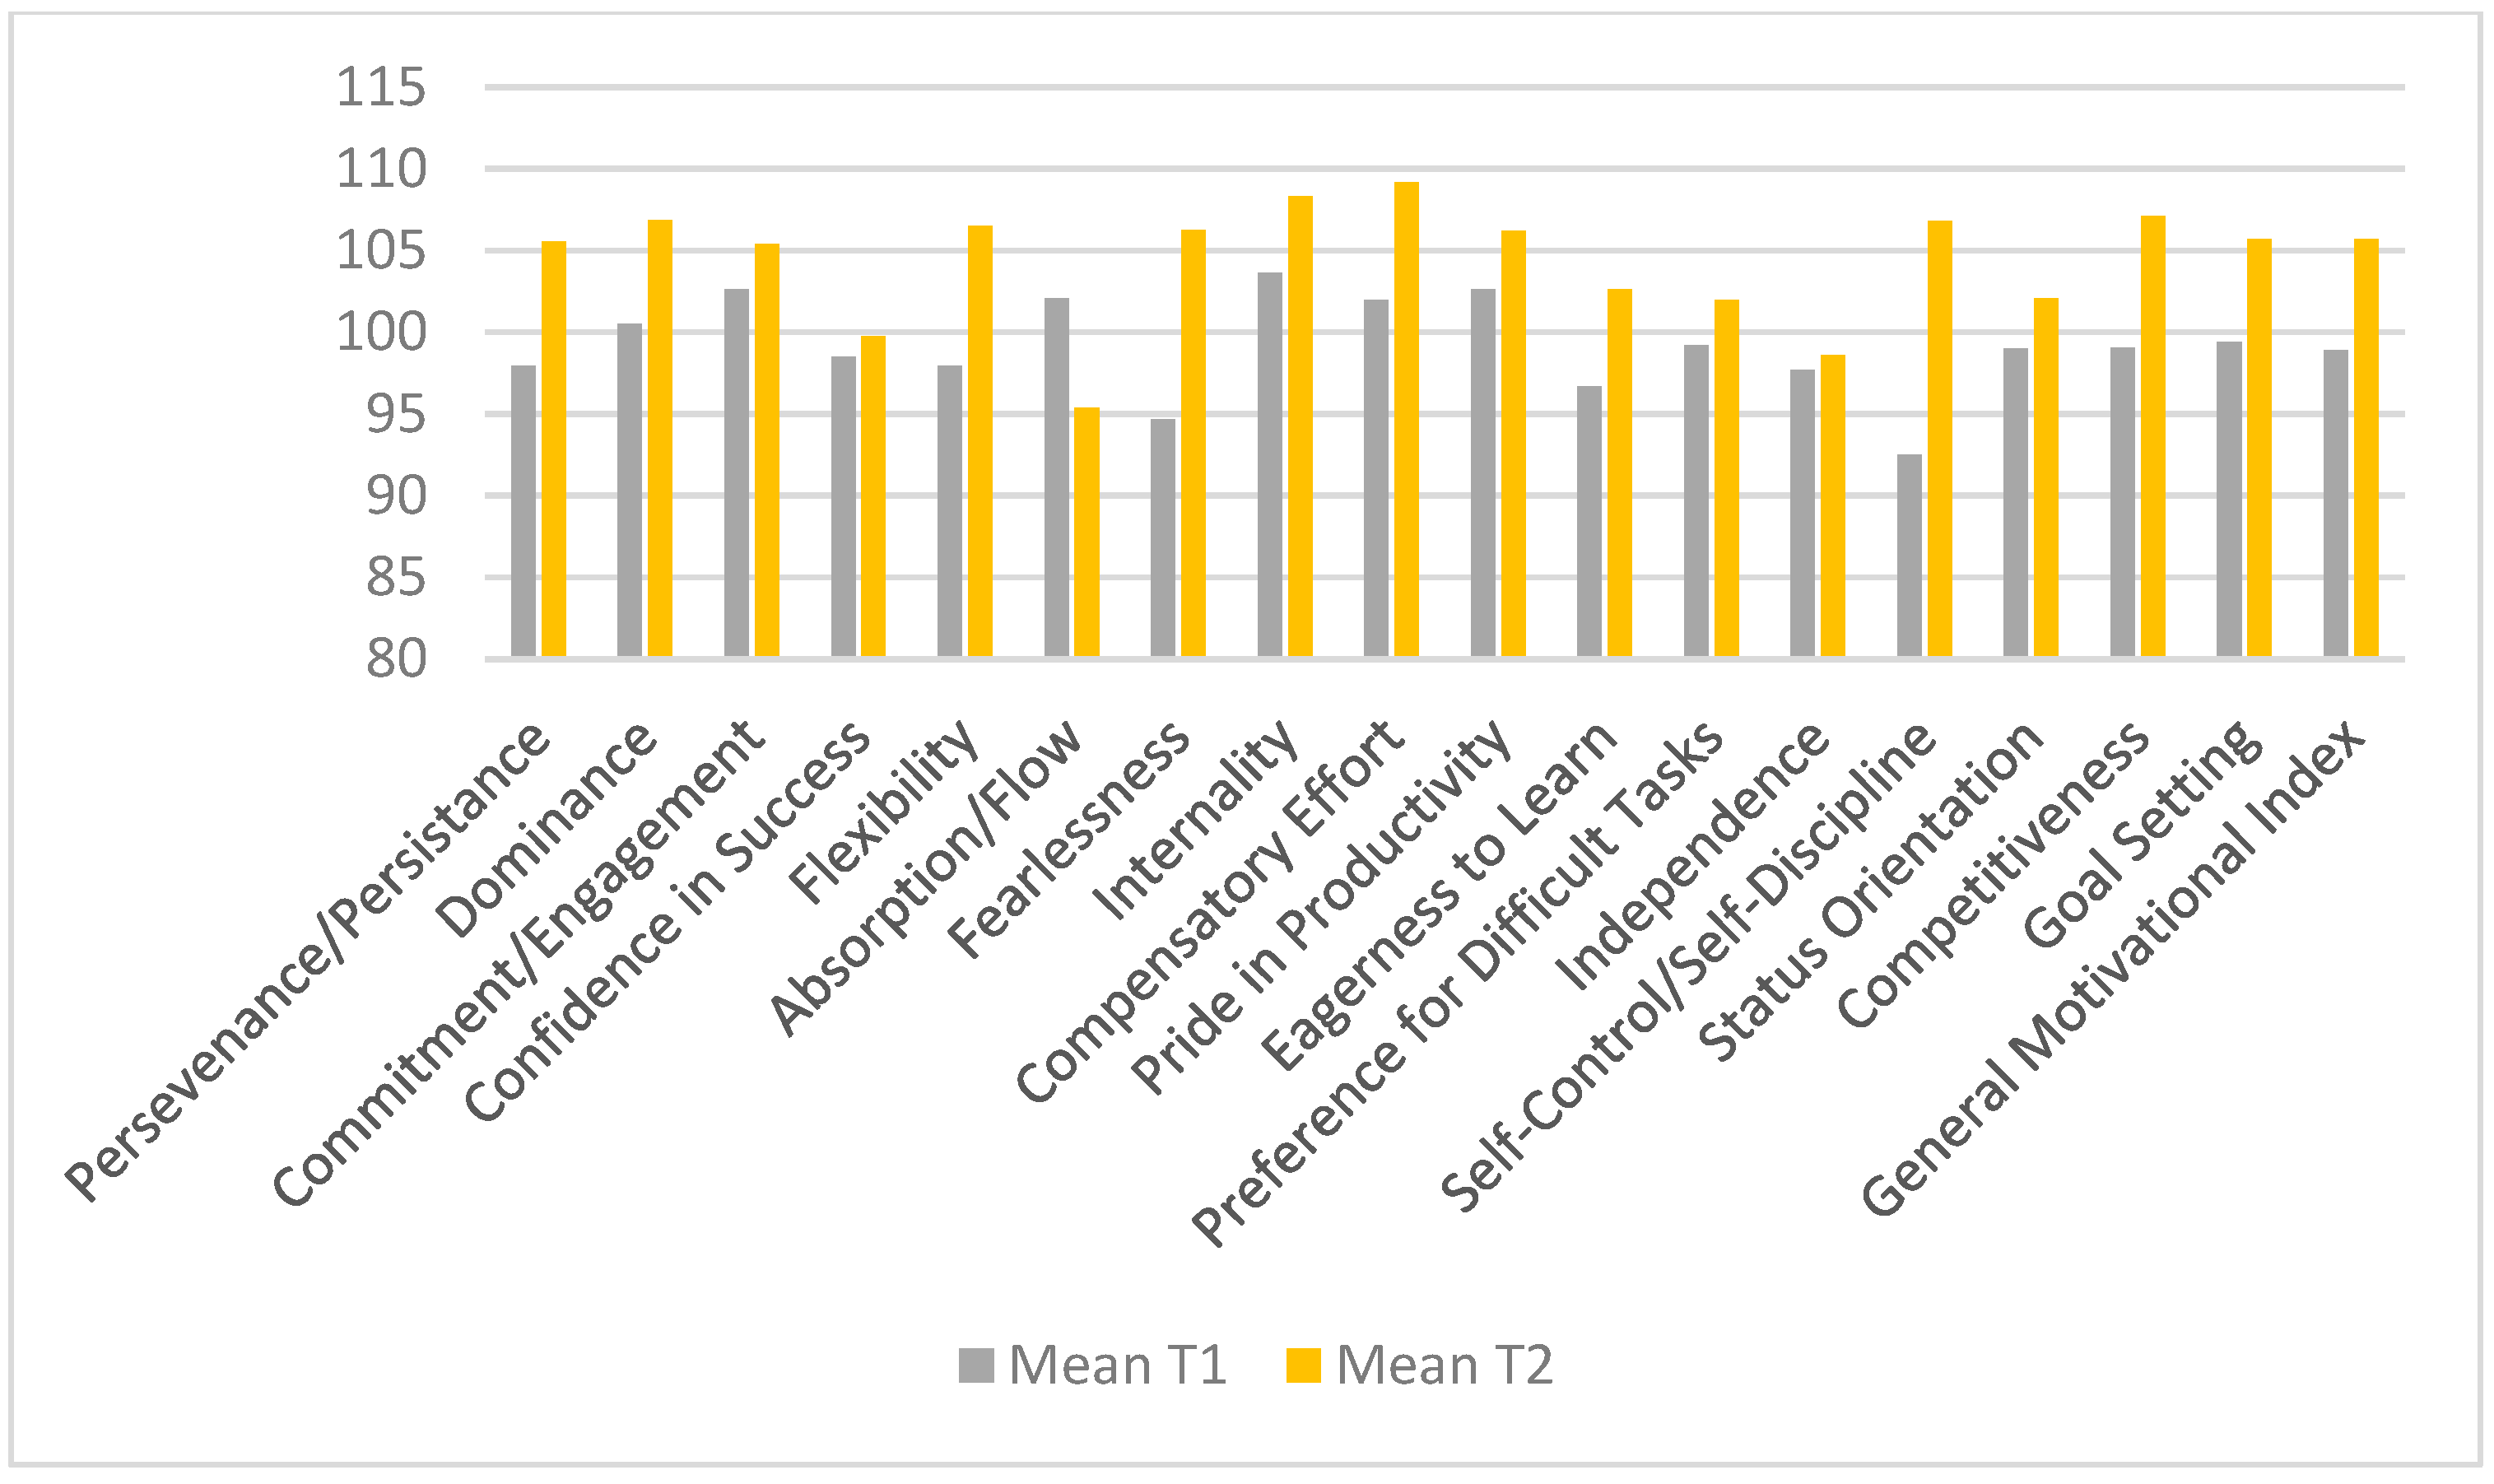The height and width of the screenshot is (1484, 2494).
Task: Click the gray Mean T1 legend swatch
Action: tap(975, 1365)
